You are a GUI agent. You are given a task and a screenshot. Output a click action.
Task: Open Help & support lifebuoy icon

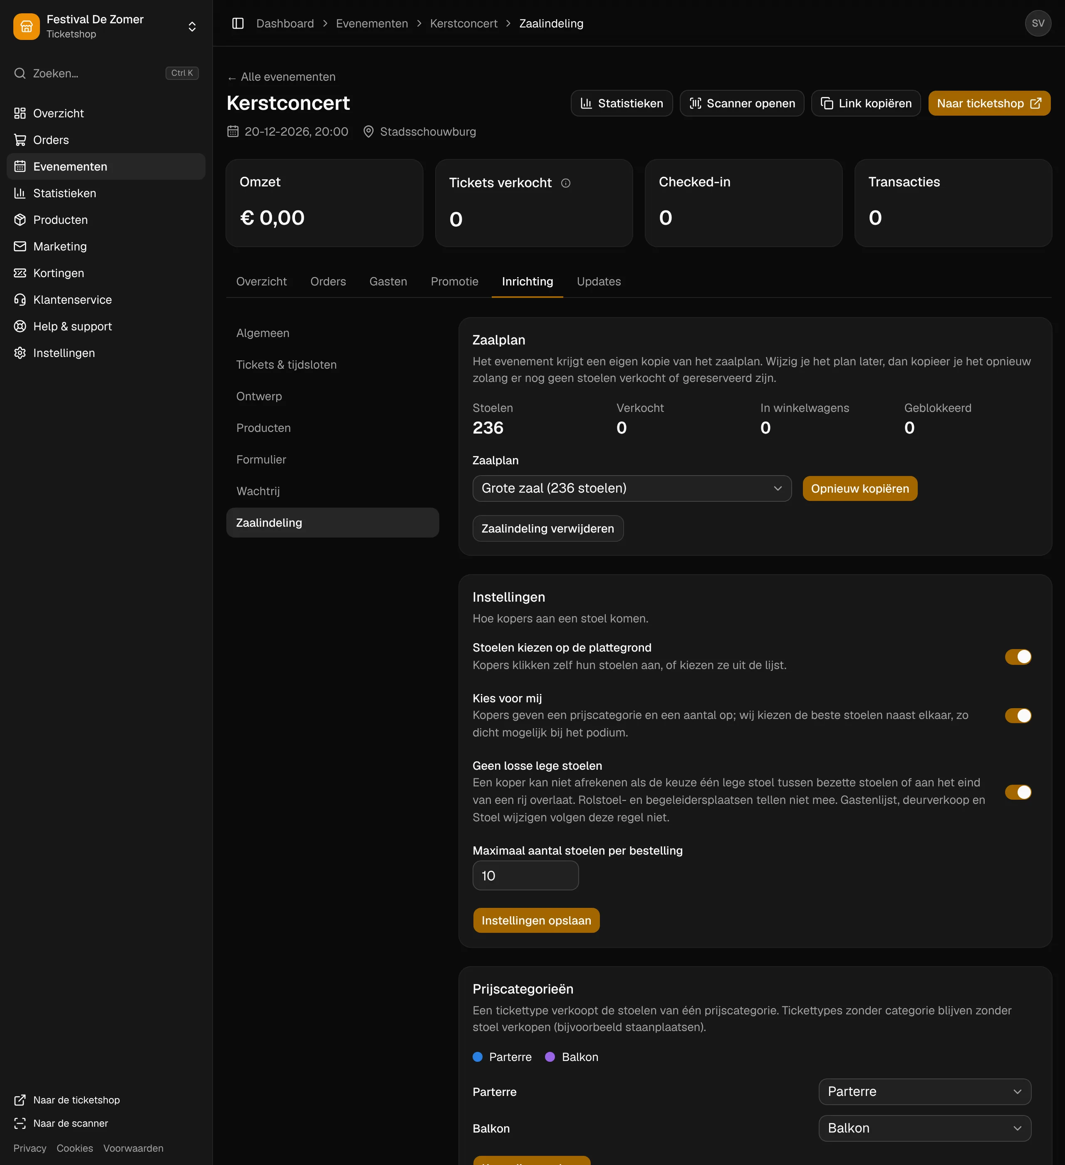pyautogui.click(x=20, y=326)
